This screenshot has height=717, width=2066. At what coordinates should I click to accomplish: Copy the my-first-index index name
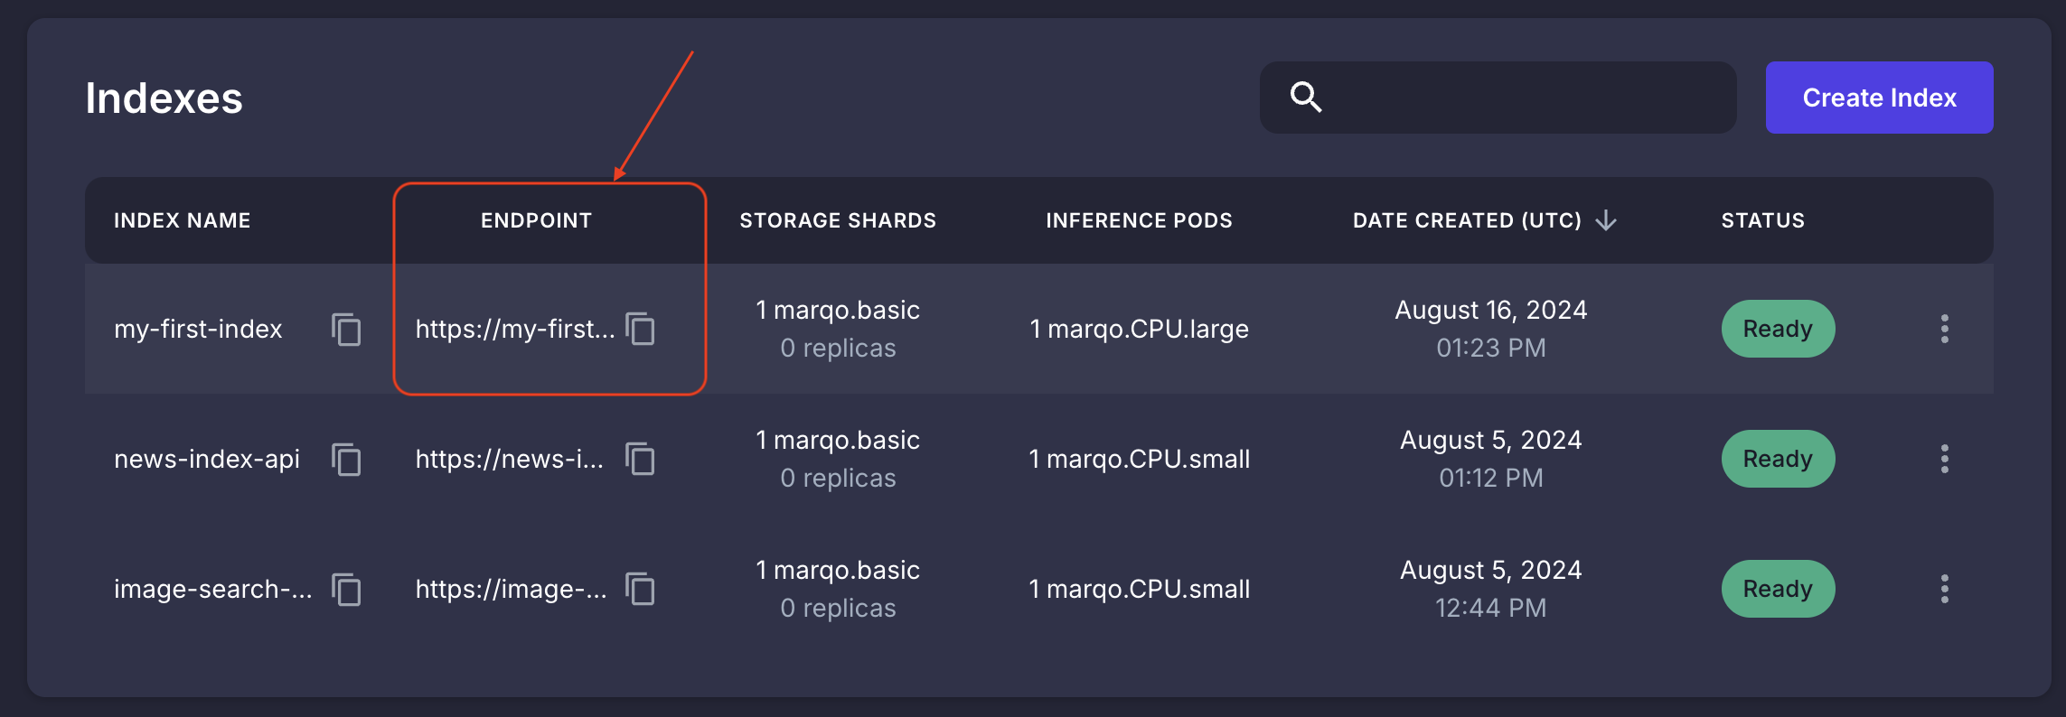(x=346, y=330)
